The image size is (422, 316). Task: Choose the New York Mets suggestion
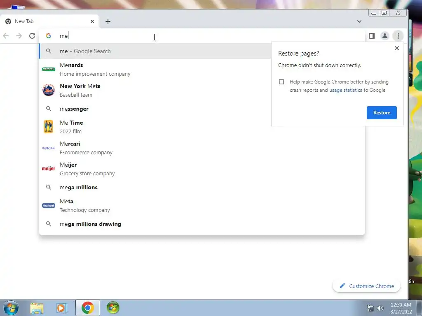[155, 90]
